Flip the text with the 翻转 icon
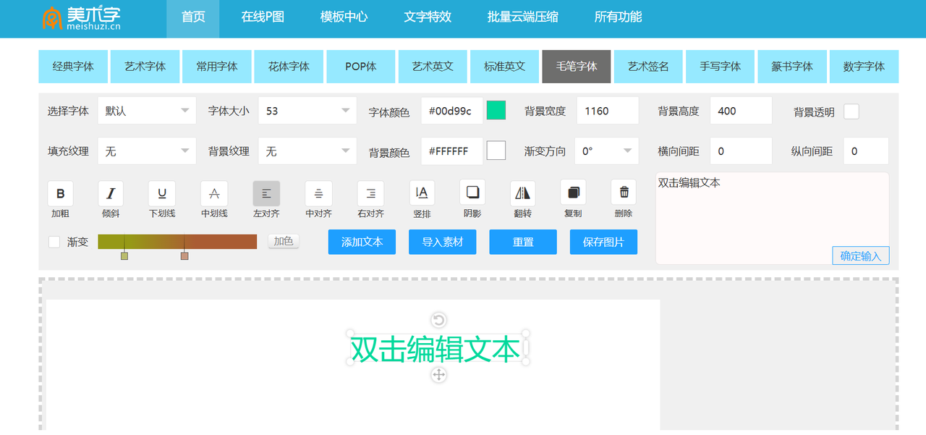The width and height of the screenshot is (926, 435). 522,193
